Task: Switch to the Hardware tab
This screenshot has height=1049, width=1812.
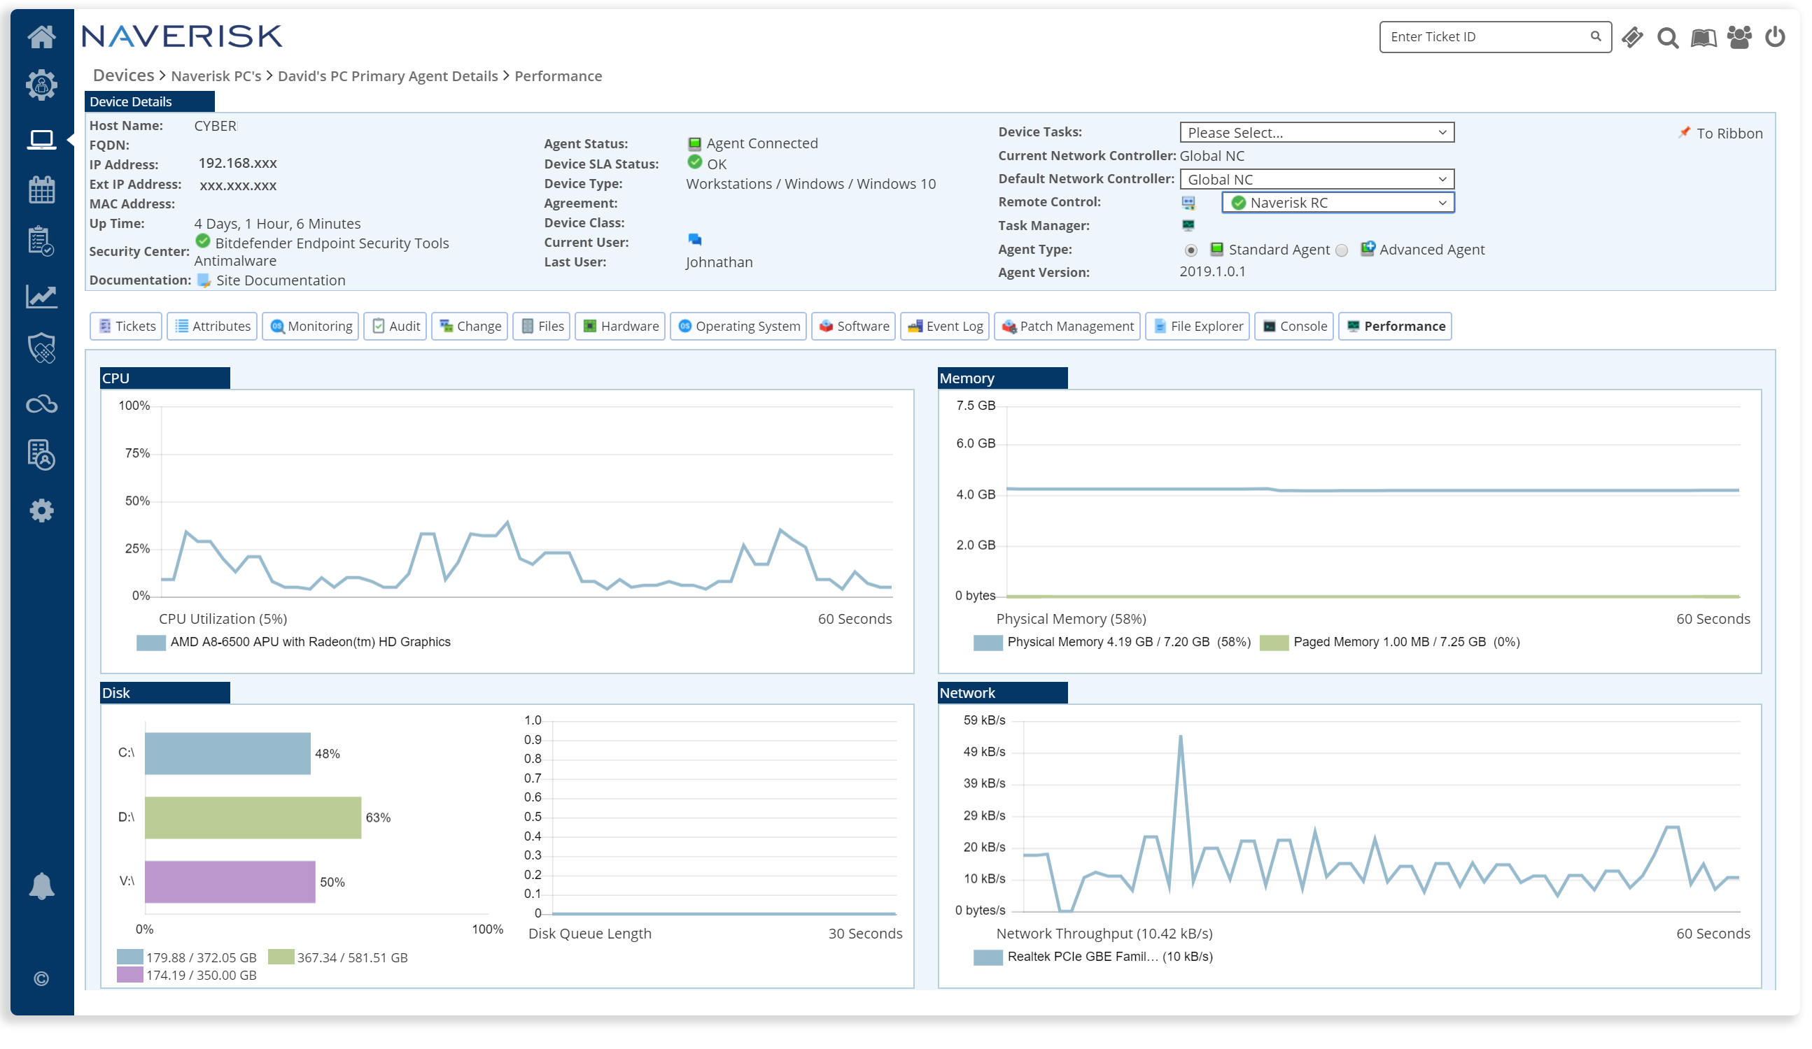Action: (x=621, y=326)
